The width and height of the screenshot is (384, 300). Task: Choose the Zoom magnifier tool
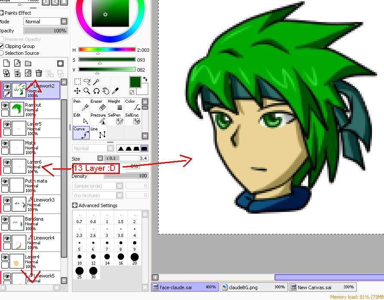click(87, 91)
